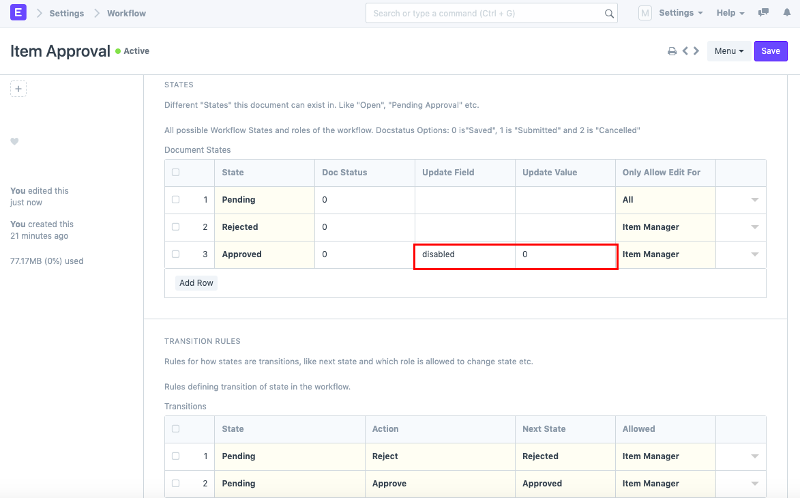Click the plus tag icon in sidebar
Screen dimensions: 800x498
(x=18, y=89)
